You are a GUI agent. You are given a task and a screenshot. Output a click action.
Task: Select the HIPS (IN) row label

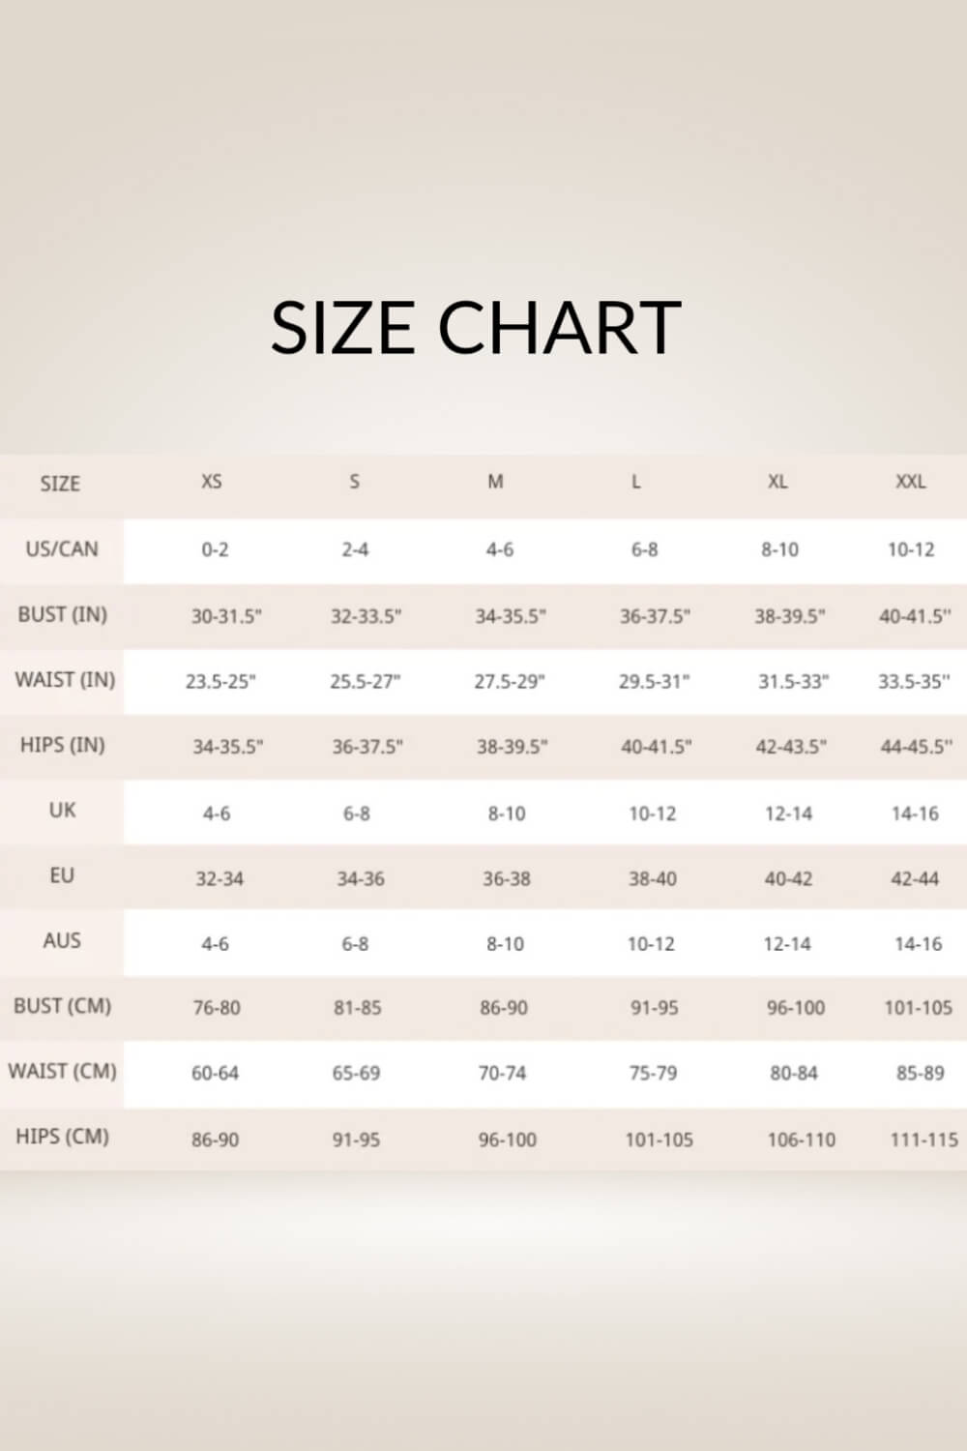pos(62,745)
